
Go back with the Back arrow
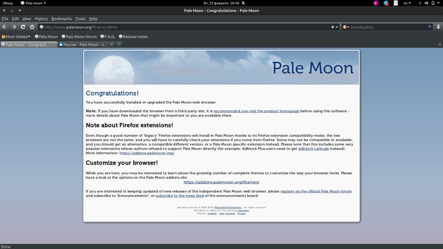(4, 27)
